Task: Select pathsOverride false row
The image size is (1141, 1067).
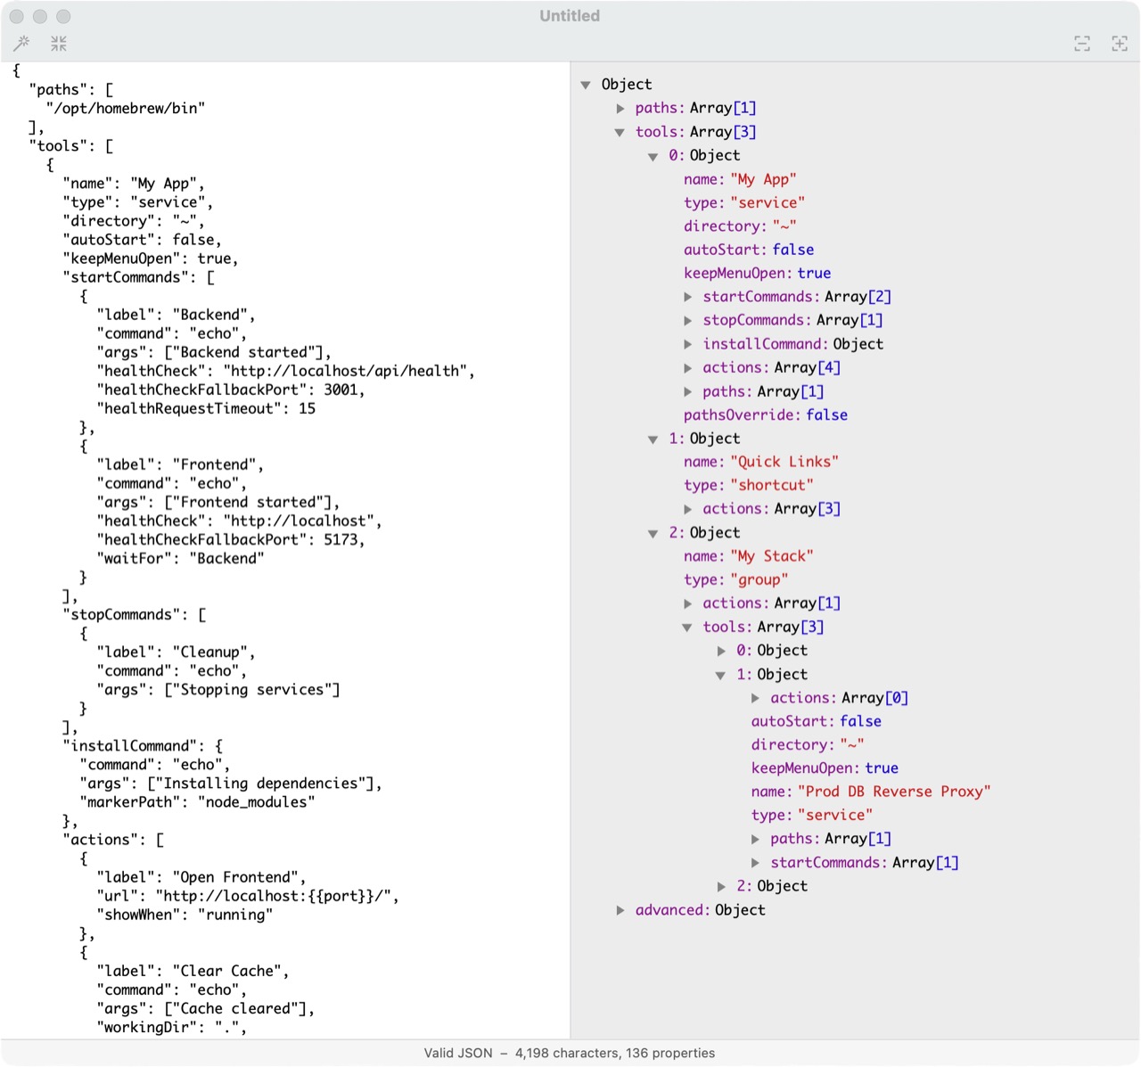Action: point(766,414)
